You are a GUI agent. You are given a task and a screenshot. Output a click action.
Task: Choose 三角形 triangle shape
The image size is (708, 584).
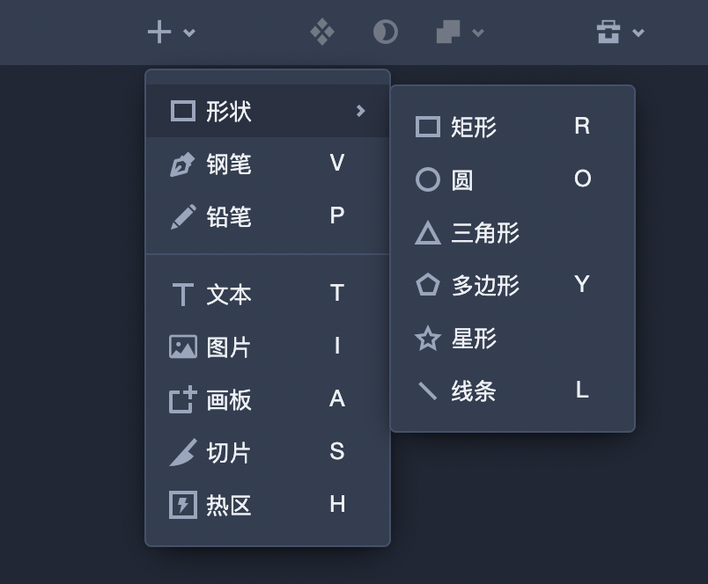(x=513, y=233)
